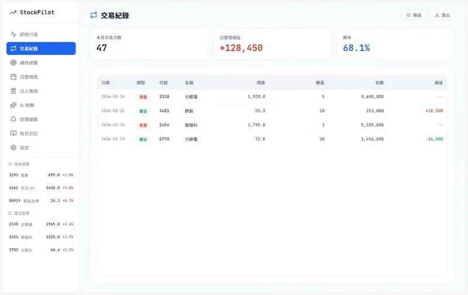Image resolution: width=468 pixels, height=295 pixels.
Task: Click the +18,500 profit value
Action: coord(434,111)
